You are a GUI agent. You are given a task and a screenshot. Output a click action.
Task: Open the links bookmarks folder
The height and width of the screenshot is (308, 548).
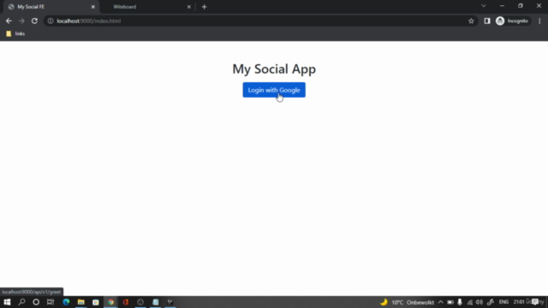[15, 33]
